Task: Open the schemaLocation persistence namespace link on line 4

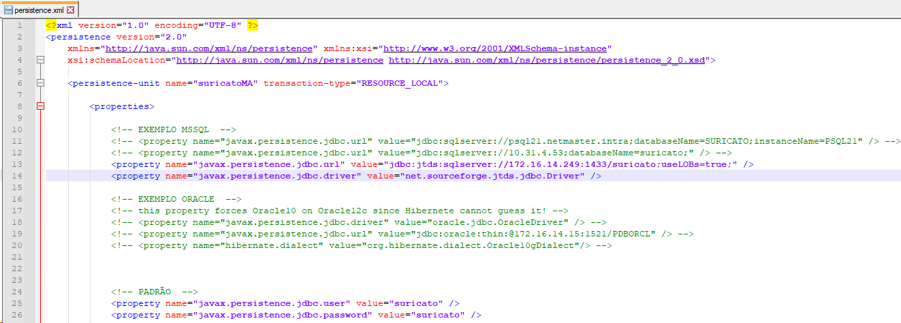Action: (x=280, y=60)
